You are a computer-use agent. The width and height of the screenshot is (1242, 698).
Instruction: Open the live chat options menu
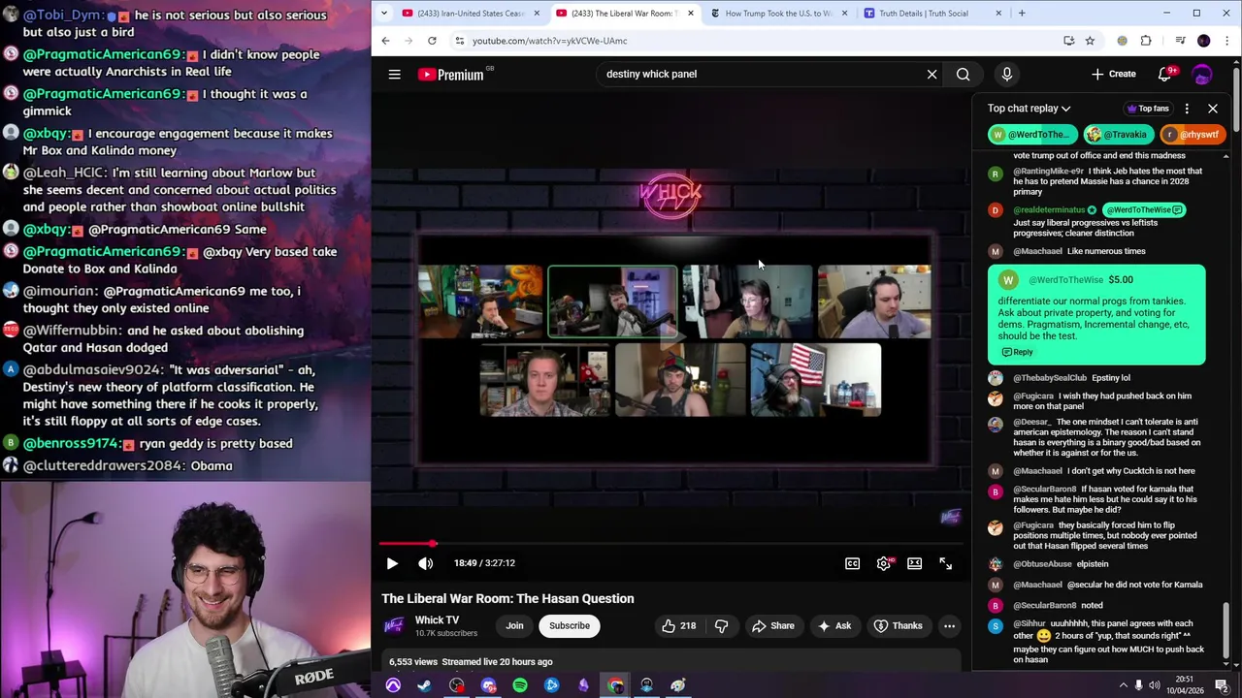pyautogui.click(x=1187, y=109)
